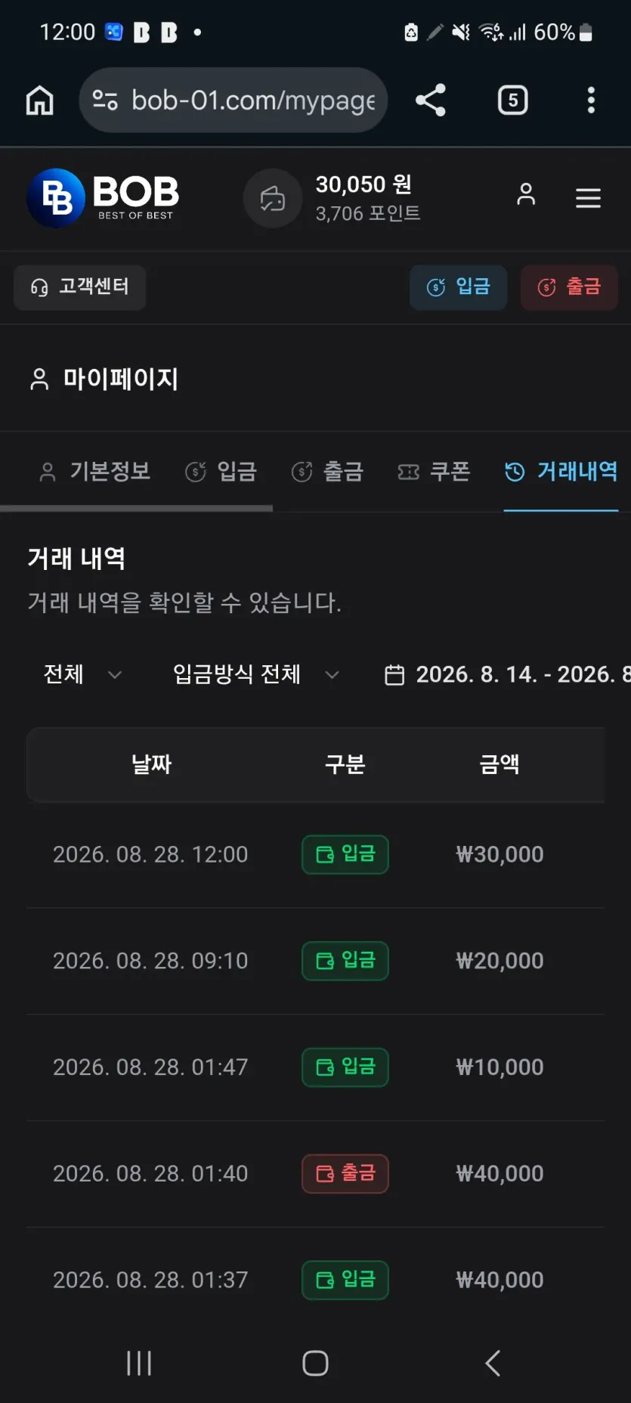Tap the bob-01.com address bar
This screenshot has width=631, height=1403.
coord(234,100)
